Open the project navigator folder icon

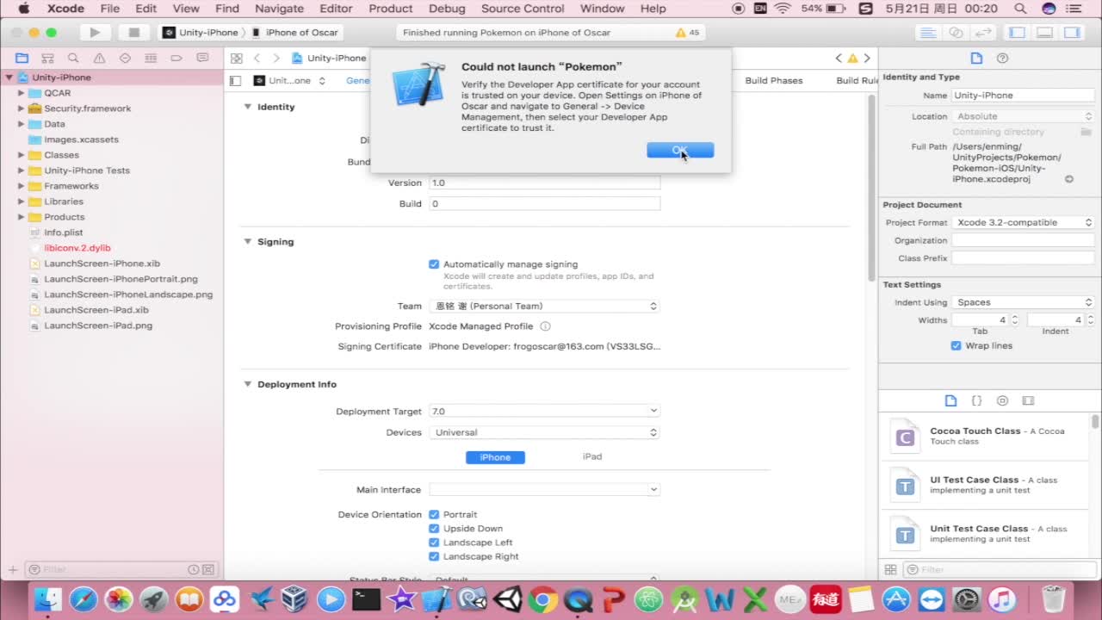(x=22, y=59)
